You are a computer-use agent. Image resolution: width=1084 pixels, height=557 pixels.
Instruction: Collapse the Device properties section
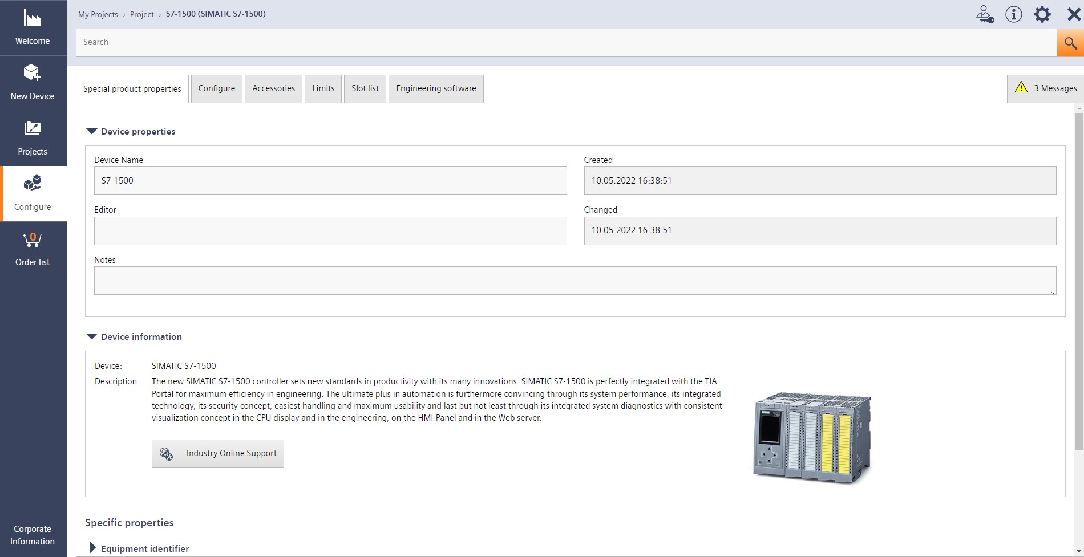point(91,131)
